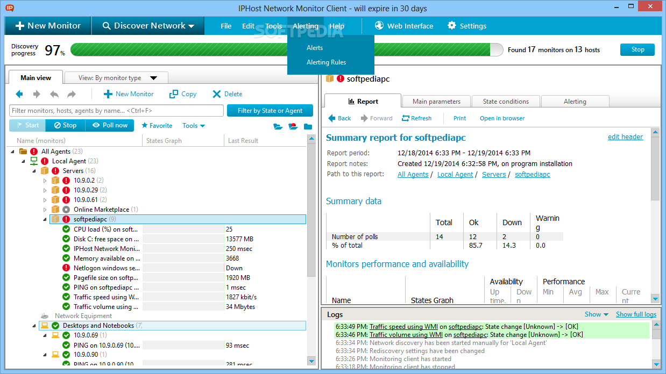Click the open folder icon above the tree
The image size is (666, 374).
click(278, 127)
